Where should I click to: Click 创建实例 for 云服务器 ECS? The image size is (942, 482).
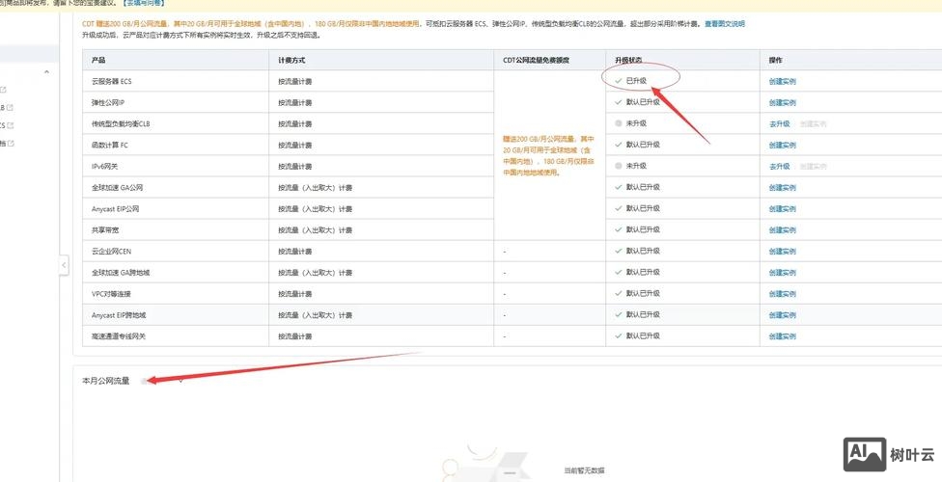[x=782, y=82]
